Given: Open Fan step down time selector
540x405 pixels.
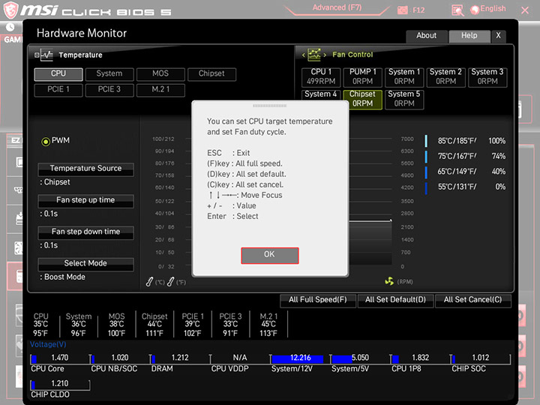Looking at the screenshot, I should coord(85,232).
